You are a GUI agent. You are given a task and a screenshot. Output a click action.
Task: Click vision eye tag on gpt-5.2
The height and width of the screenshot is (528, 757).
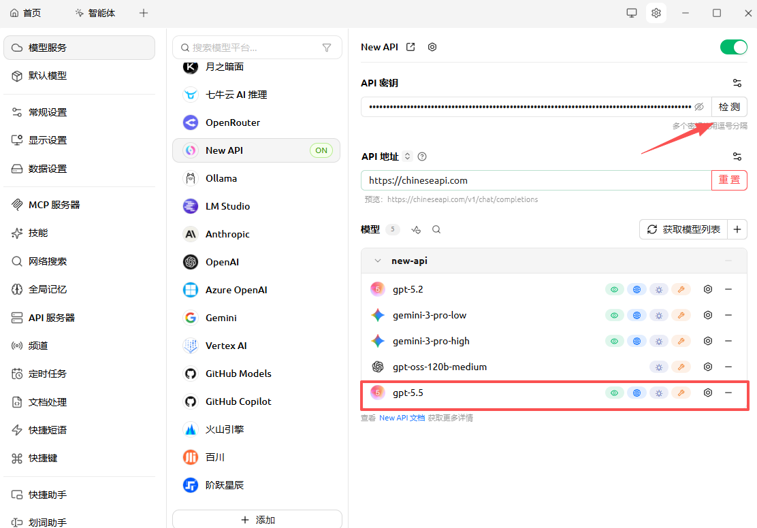614,290
